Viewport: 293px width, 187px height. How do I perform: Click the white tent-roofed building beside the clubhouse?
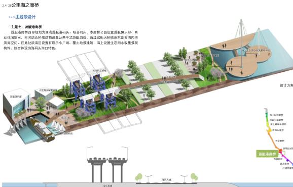pyautogui.click(x=56, y=102)
